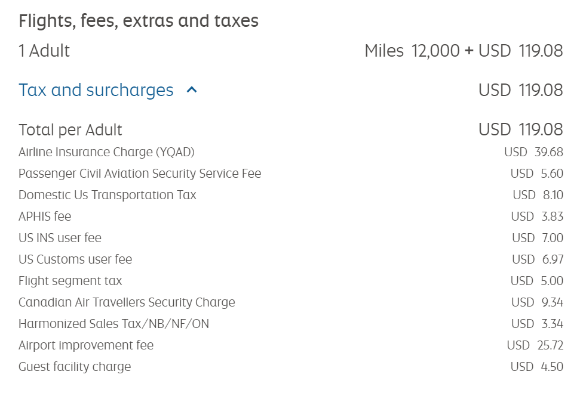The height and width of the screenshot is (393, 583).
Task: Select the Airport improvement fee line
Action: 86,345
